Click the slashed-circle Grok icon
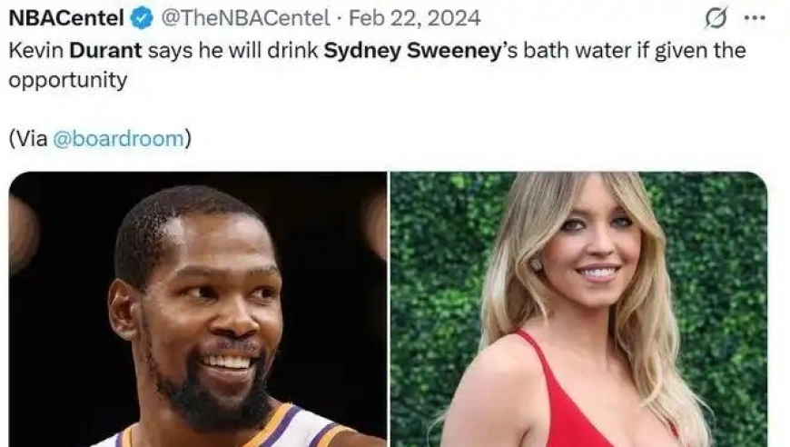Viewport: 790px width, 447px height. [x=716, y=18]
